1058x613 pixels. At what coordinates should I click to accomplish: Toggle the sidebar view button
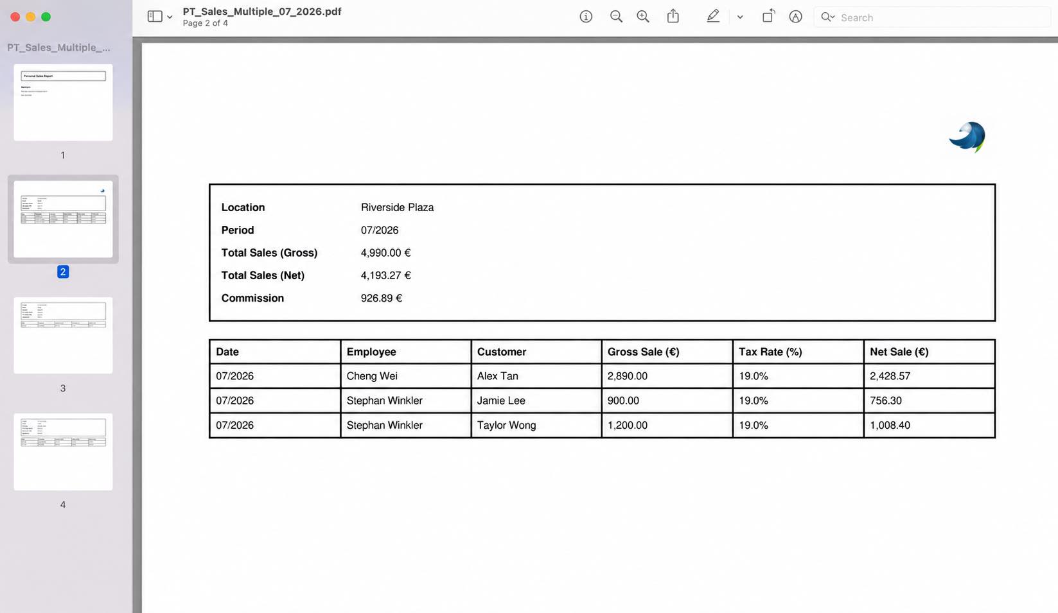pyautogui.click(x=155, y=17)
